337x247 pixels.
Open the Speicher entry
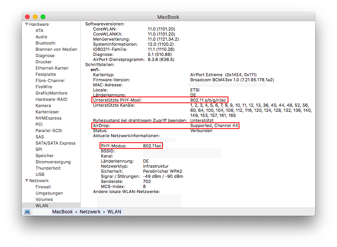(x=45, y=155)
